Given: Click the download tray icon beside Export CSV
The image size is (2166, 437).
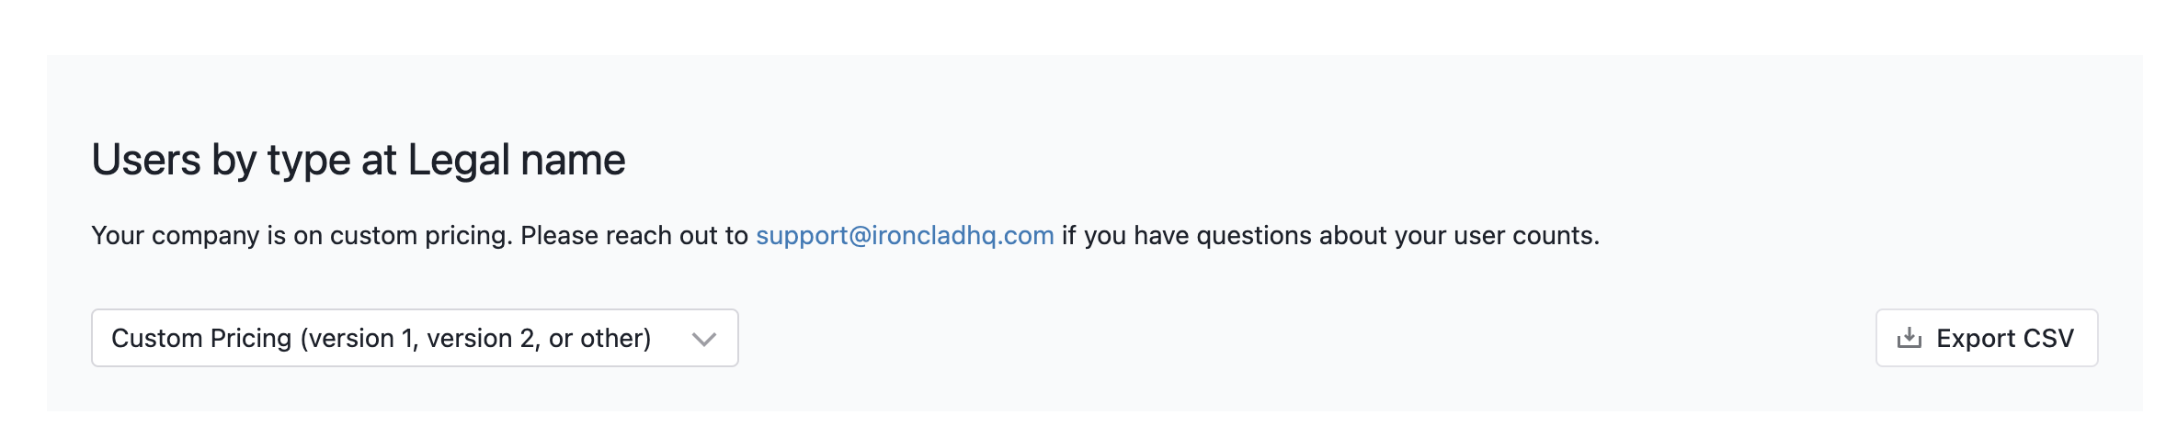Looking at the screenshot, I should tap(1909, 338).
